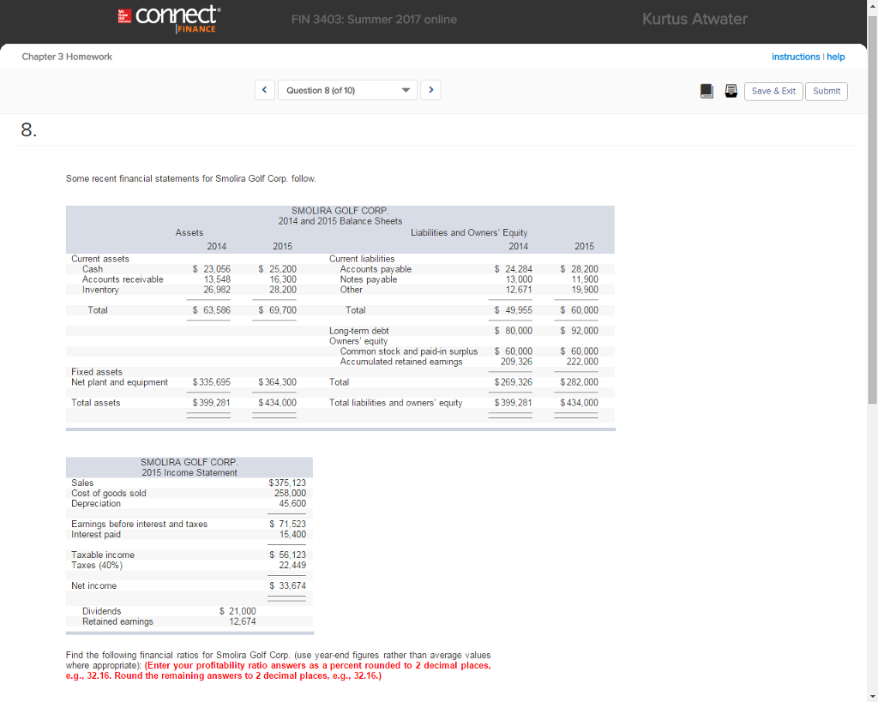Click the 2015 cash value $ 25,200
The height and width of the screenshot is (702, 878).
(278, 269)
